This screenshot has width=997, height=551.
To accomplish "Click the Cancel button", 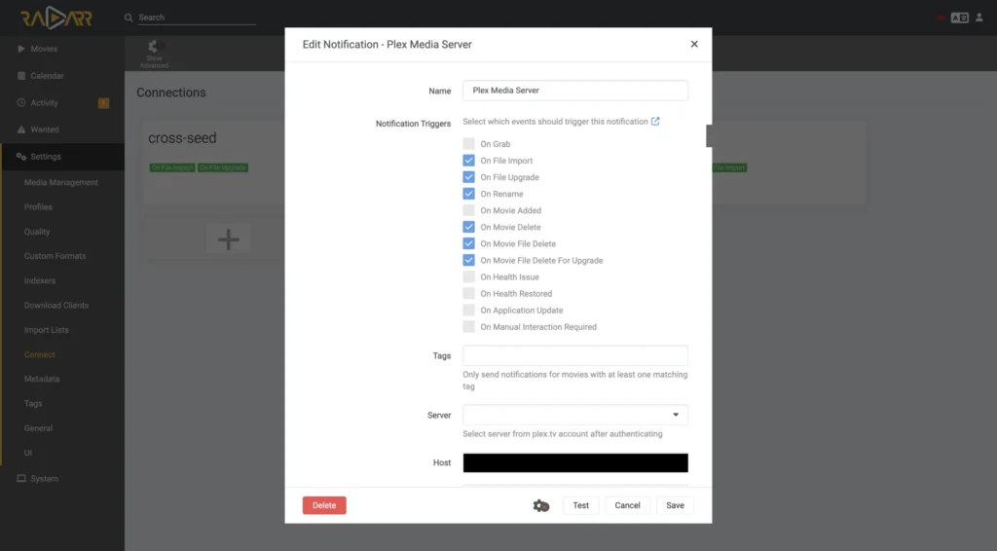I will pyautogui.click(x=627, y=505).
